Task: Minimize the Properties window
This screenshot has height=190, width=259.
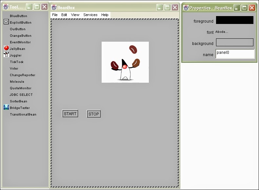Action: (x=237, y=8)
